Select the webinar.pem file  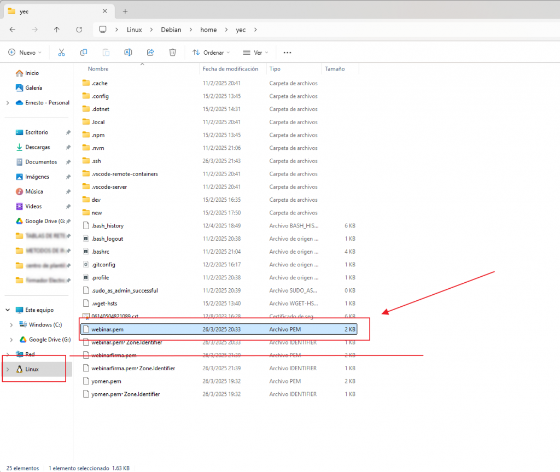pyautogui.click(x=219, y=329)
